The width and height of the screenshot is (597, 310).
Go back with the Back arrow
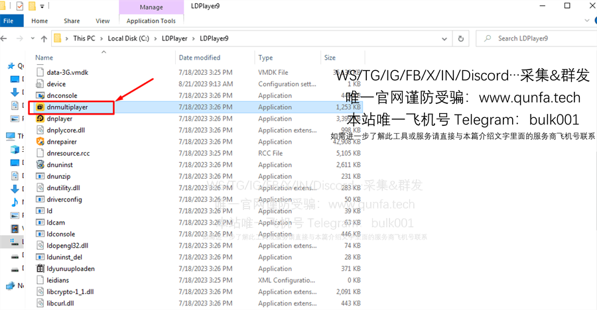4,38
